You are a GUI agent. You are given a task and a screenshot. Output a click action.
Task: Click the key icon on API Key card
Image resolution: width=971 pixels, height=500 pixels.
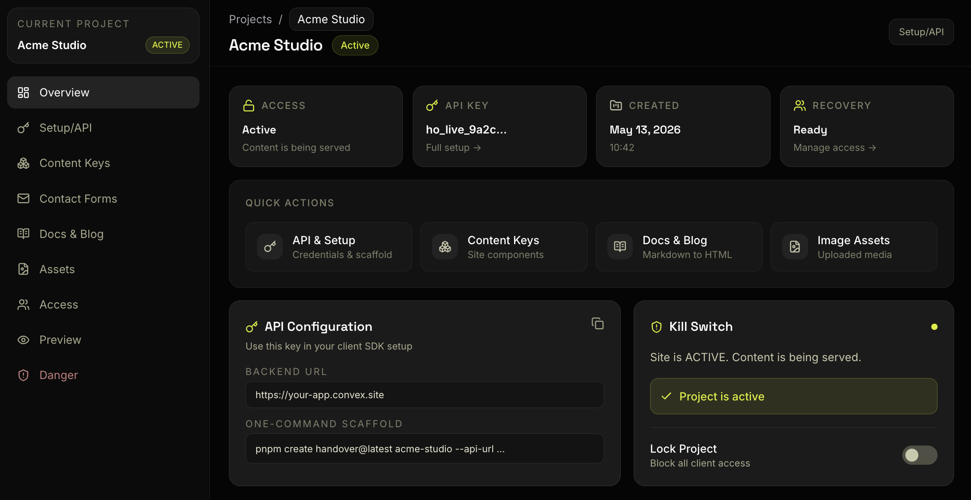tap(432, 105)
